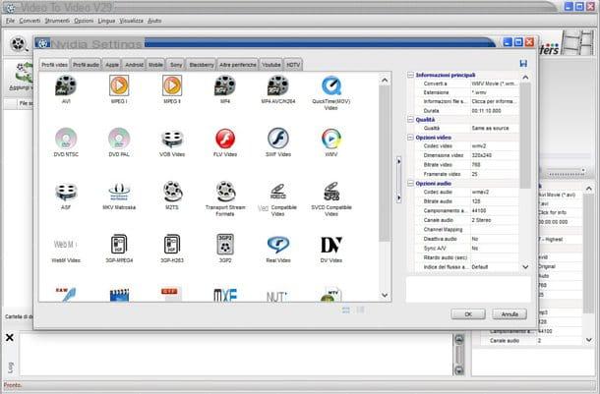Open the Apple devices tab

(x=112, y=65)
